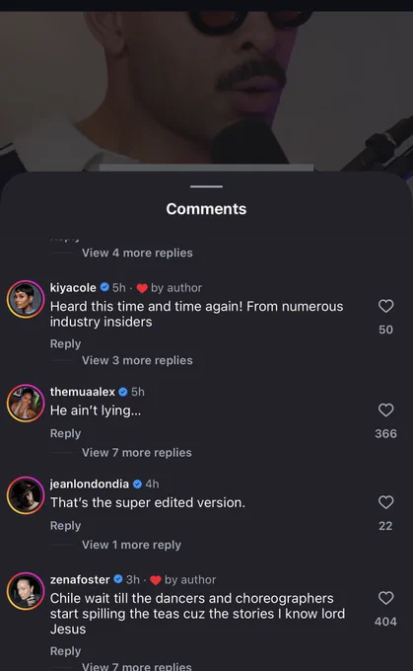Tap the comments sheet drag handle
413x671 pixels.
click(207, 186)
